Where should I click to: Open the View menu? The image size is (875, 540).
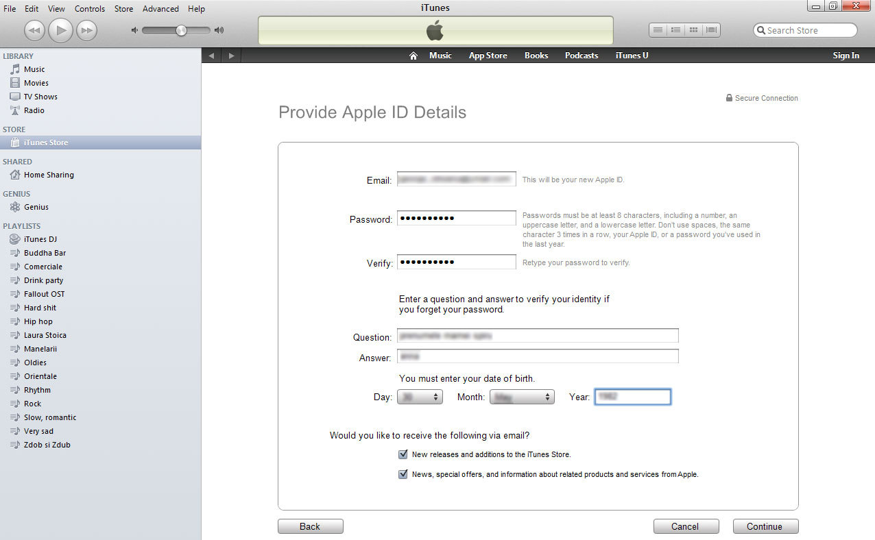(57, 9)
